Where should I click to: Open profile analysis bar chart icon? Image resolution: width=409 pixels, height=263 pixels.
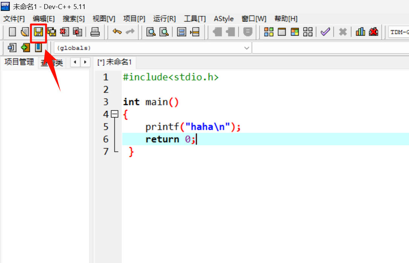[x=360, y=32]
